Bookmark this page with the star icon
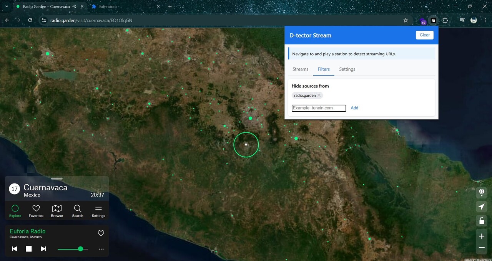Image resolution: width=492 pixels, height=261 pixels. (406, 20)
